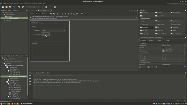187x105 pixels.
Task: Open the Files tab in project panel
Action: [9, 10]
